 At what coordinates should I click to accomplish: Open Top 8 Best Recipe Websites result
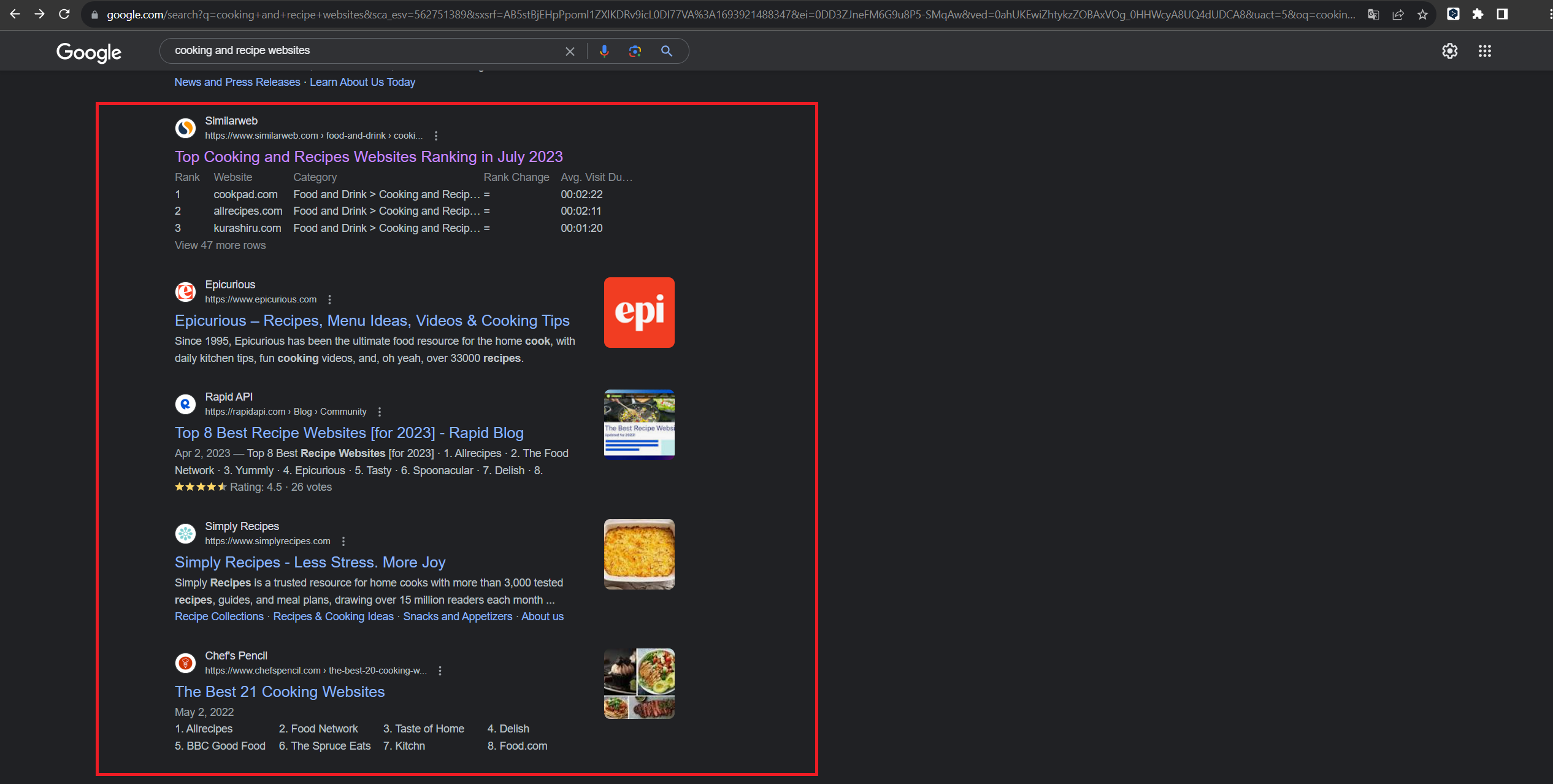click(349, 433)
